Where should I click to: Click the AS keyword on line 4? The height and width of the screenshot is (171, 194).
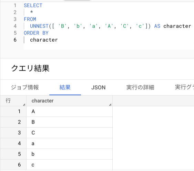click(157, 26)
